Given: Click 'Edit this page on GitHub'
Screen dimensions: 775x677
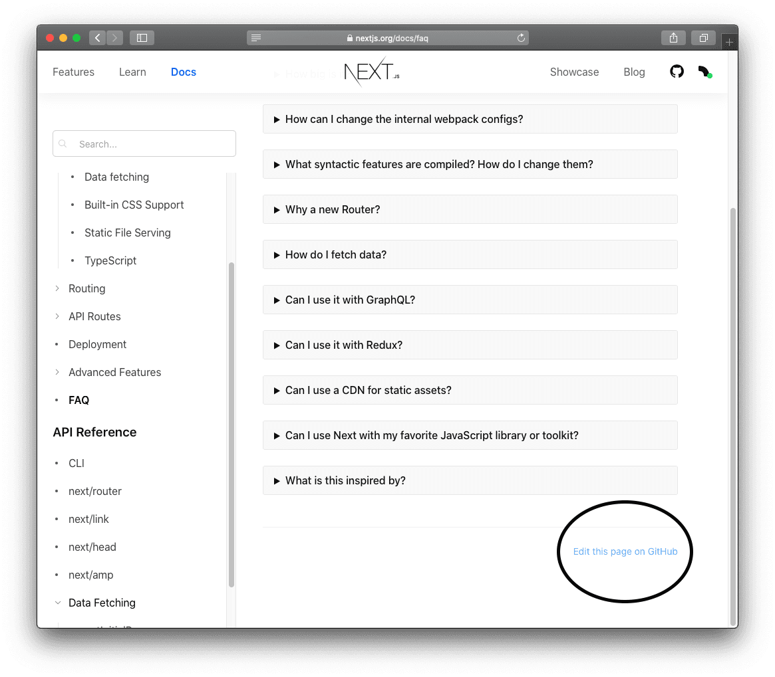Looking at the screenshot, I should (x=625, y=551).
